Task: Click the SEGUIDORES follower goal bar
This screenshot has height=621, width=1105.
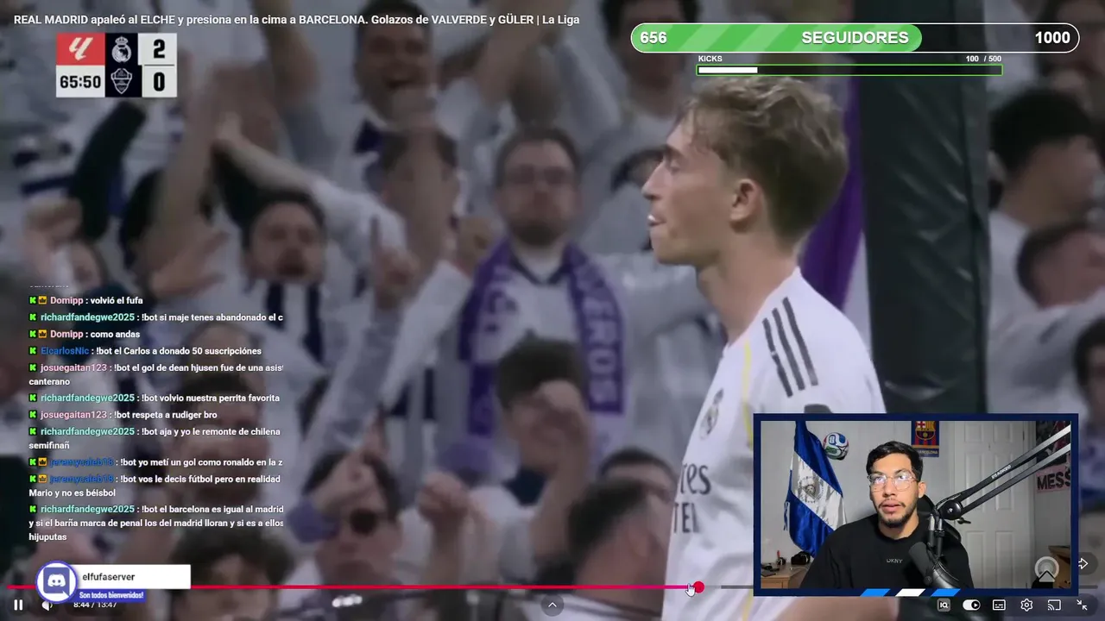Action: pos(855,38)
